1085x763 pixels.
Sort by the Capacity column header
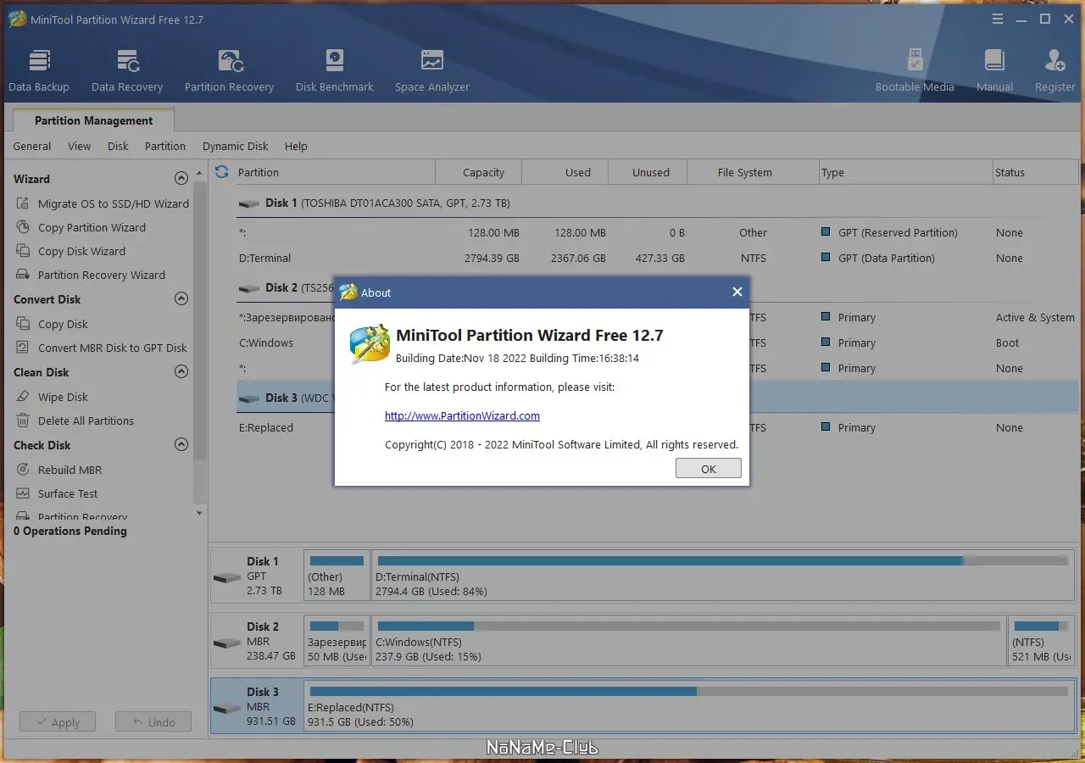479,172
